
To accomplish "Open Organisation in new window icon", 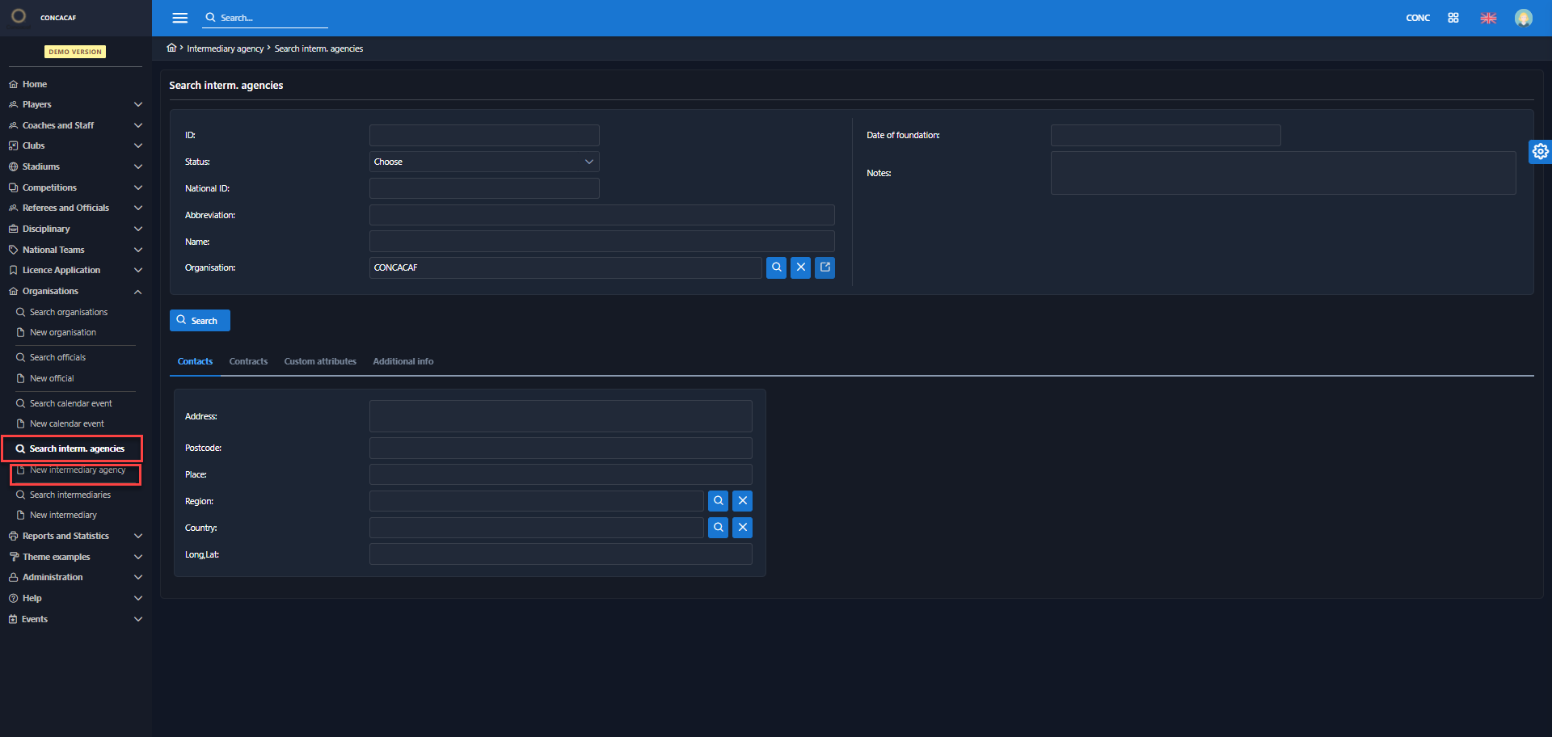I will 824,267.
